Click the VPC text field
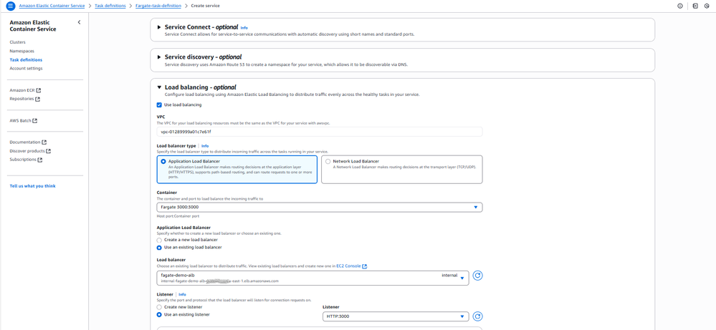The width and height of the screenshot is (716, 330). (x=319, y=132)
